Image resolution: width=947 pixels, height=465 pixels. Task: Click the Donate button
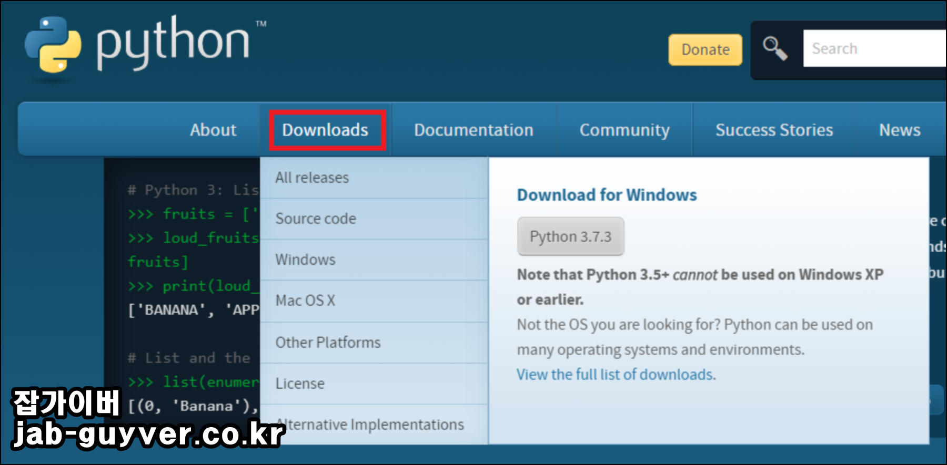[706, 50]
